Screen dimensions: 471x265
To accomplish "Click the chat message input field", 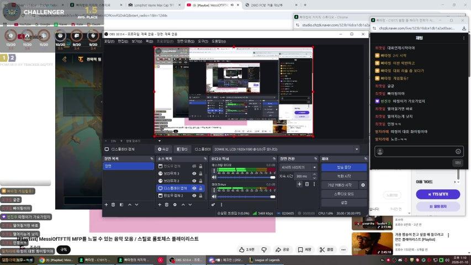I will coord(414,151).
